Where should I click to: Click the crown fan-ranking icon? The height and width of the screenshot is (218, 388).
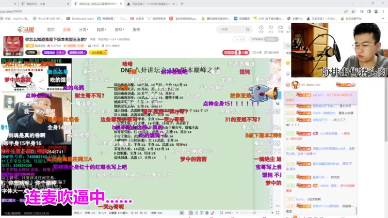pos(288,63)
